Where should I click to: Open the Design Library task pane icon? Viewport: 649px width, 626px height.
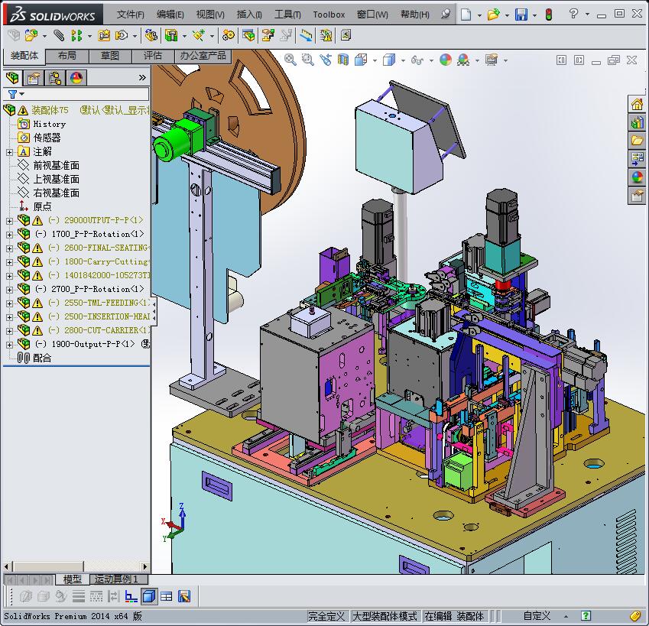click(x=637, y=122)
